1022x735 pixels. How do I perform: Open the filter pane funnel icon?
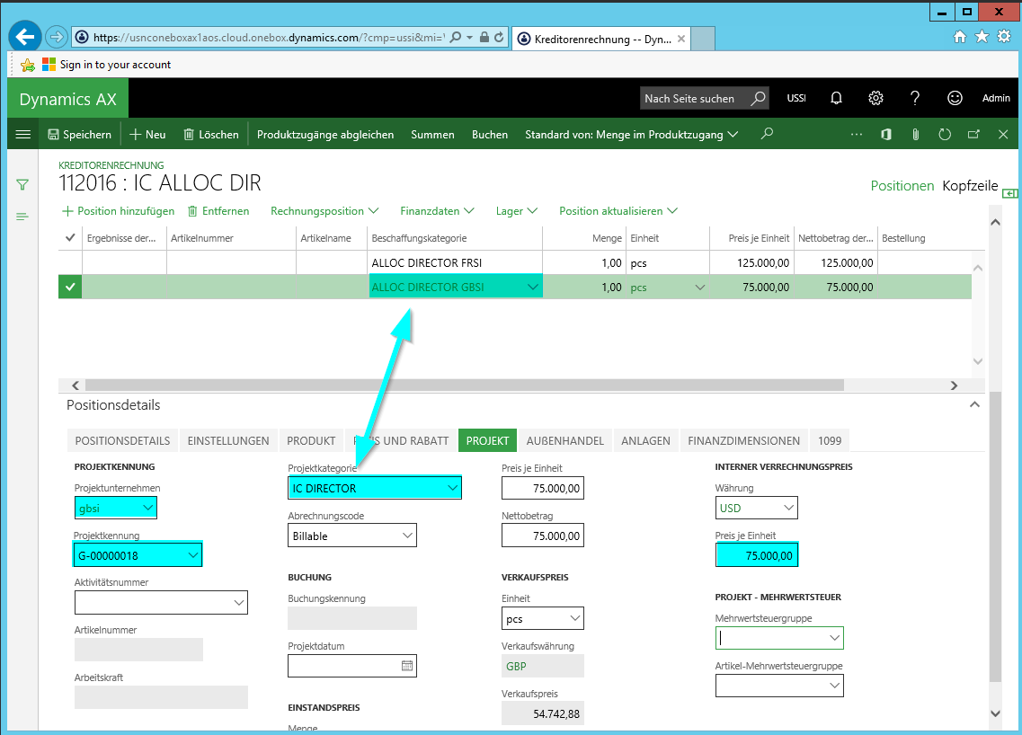coord(22,184)
